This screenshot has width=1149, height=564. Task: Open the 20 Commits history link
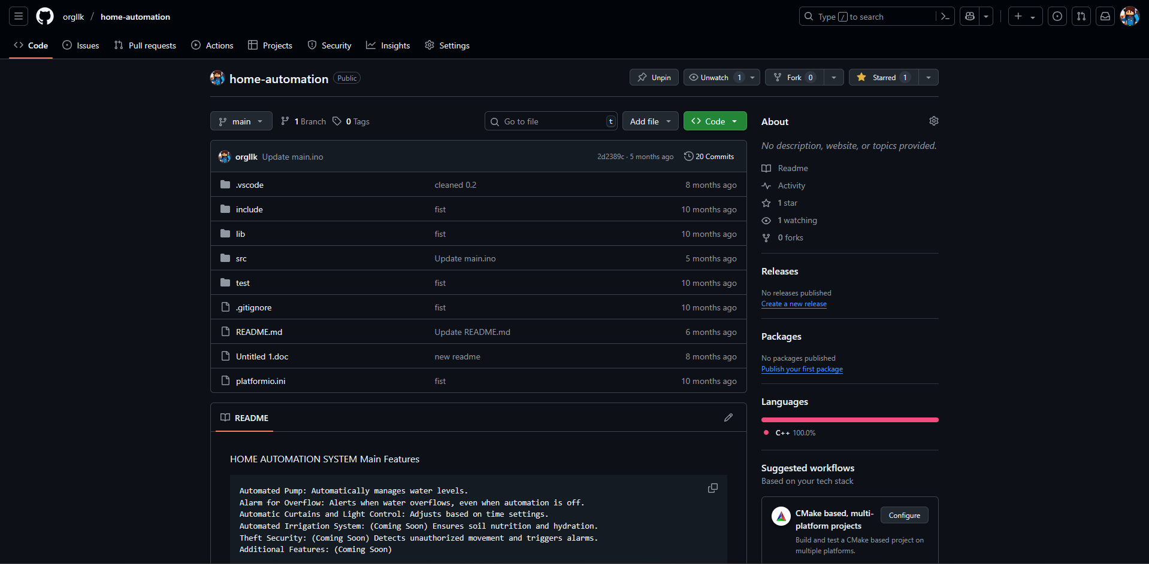point(709,156)
